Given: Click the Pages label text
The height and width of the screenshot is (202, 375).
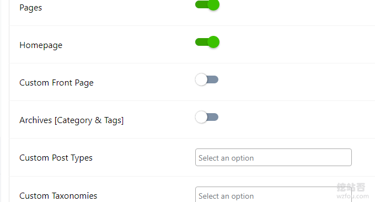Looking at the screenshot, I should pyautogui.click(x=31, y=8).
